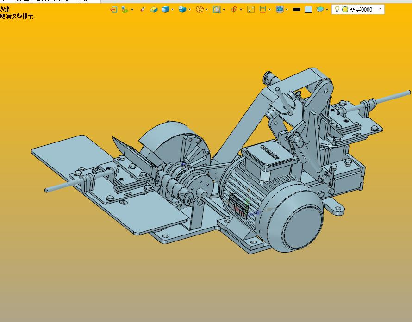Click the yellow circle layer status icon
The width and height of the screenshot is (412, 322).
point(345,10)
